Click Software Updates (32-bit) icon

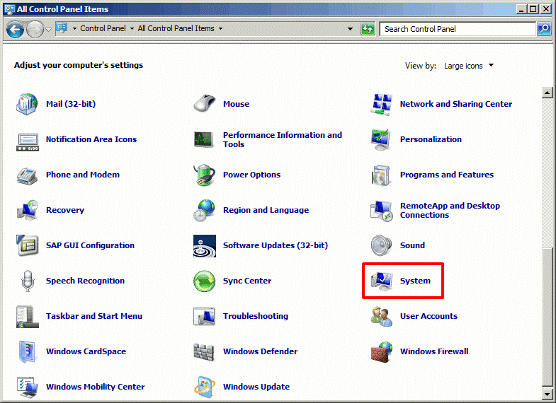[205, 246]
